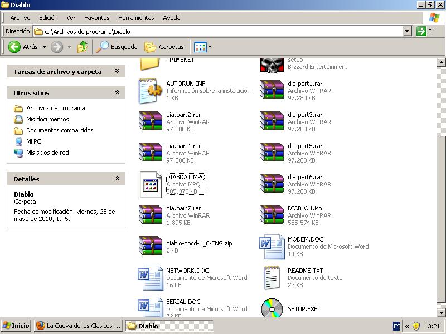Open the Ayuda menu
Image resolution: width=446 pixels, height=334 pixels.
click(172, 18)
